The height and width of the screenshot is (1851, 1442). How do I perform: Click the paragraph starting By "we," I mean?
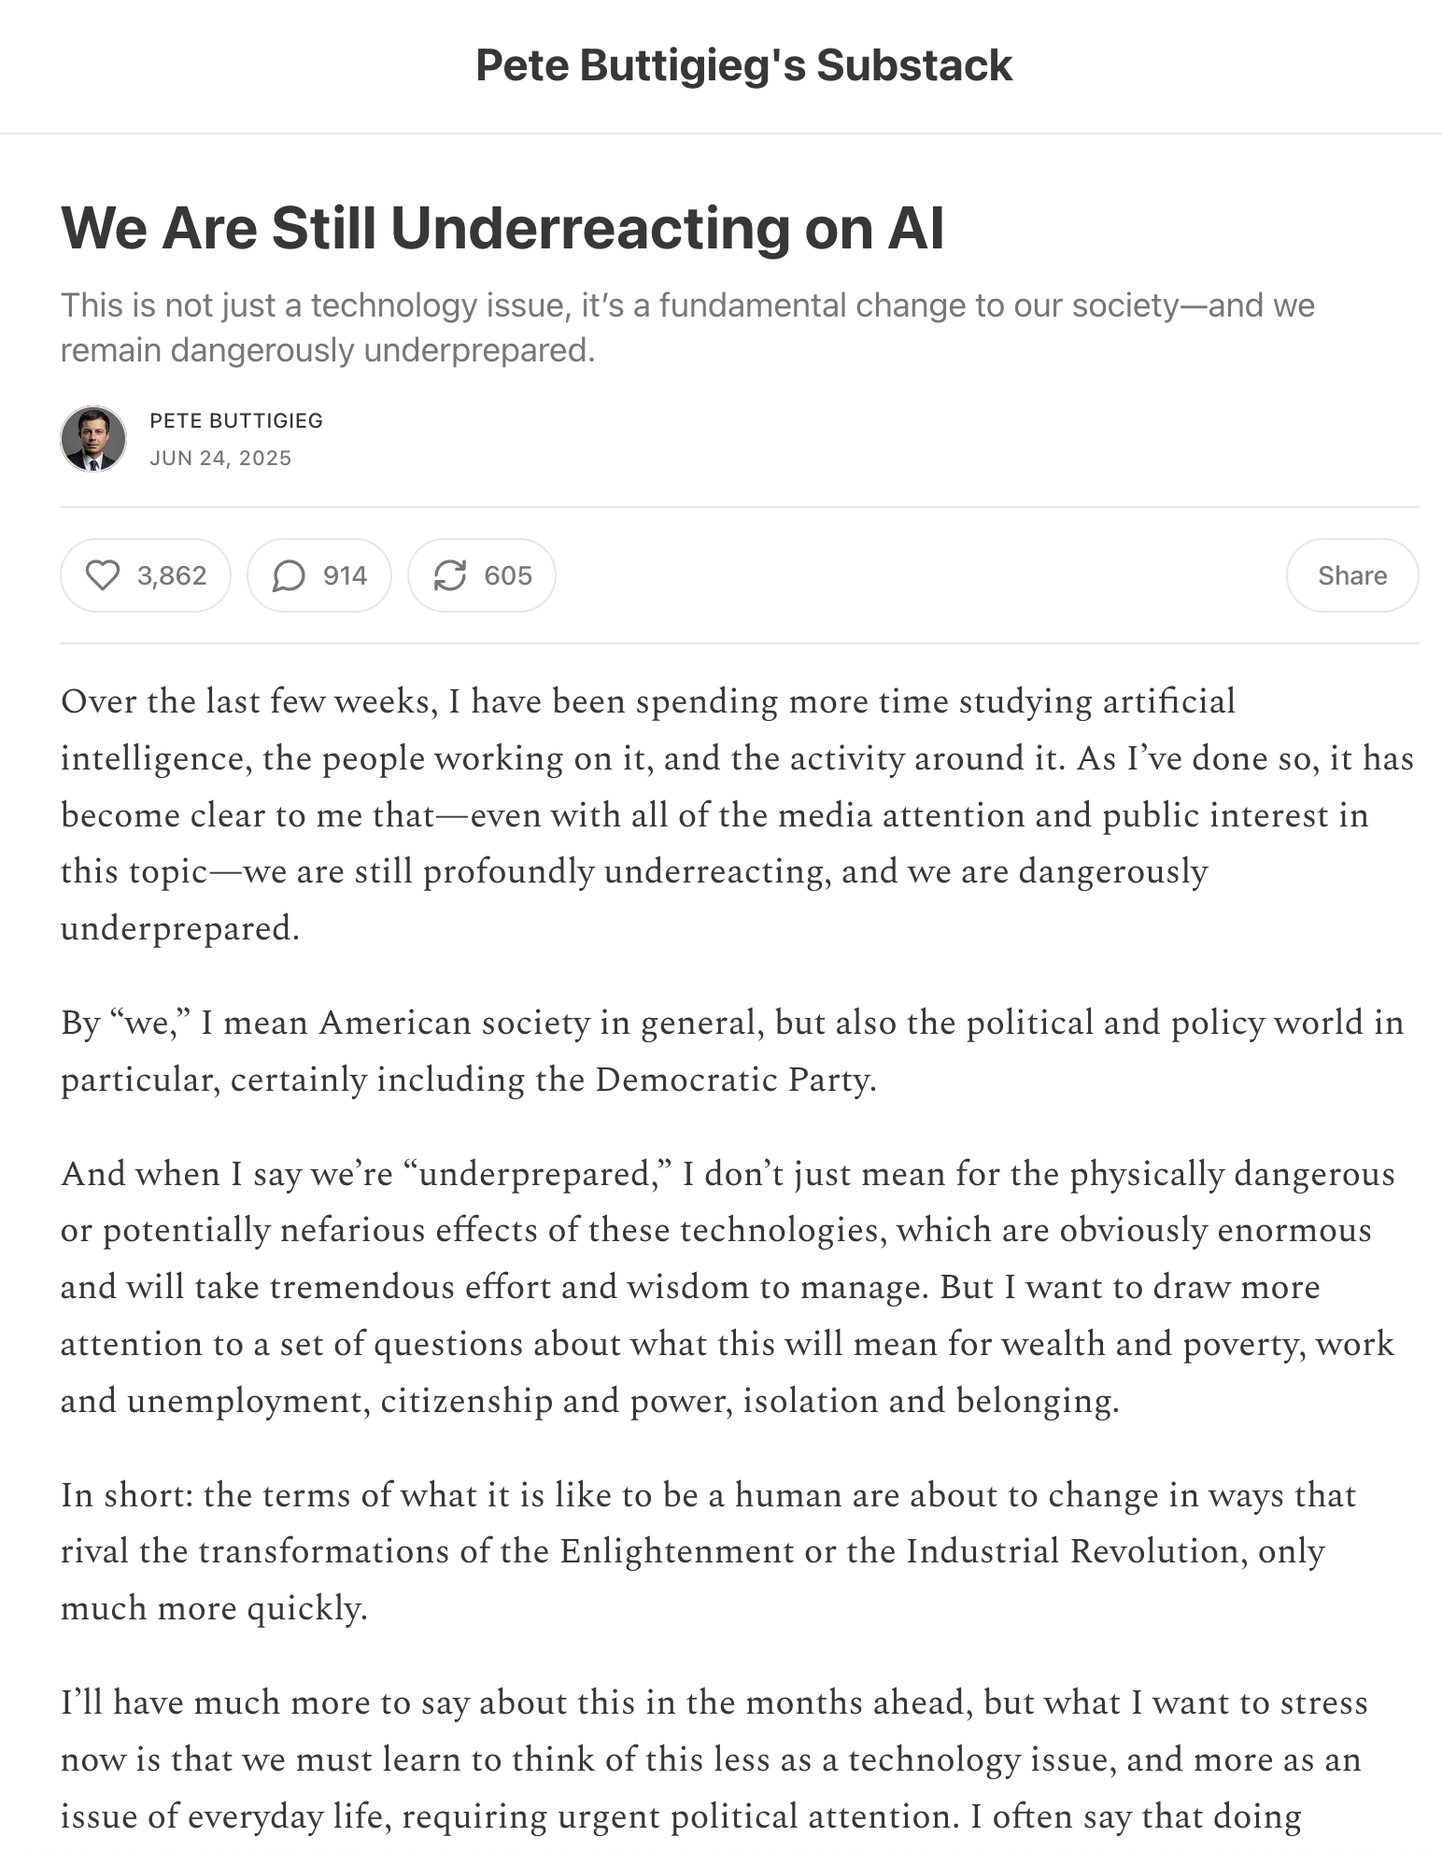pos(732,1051)
